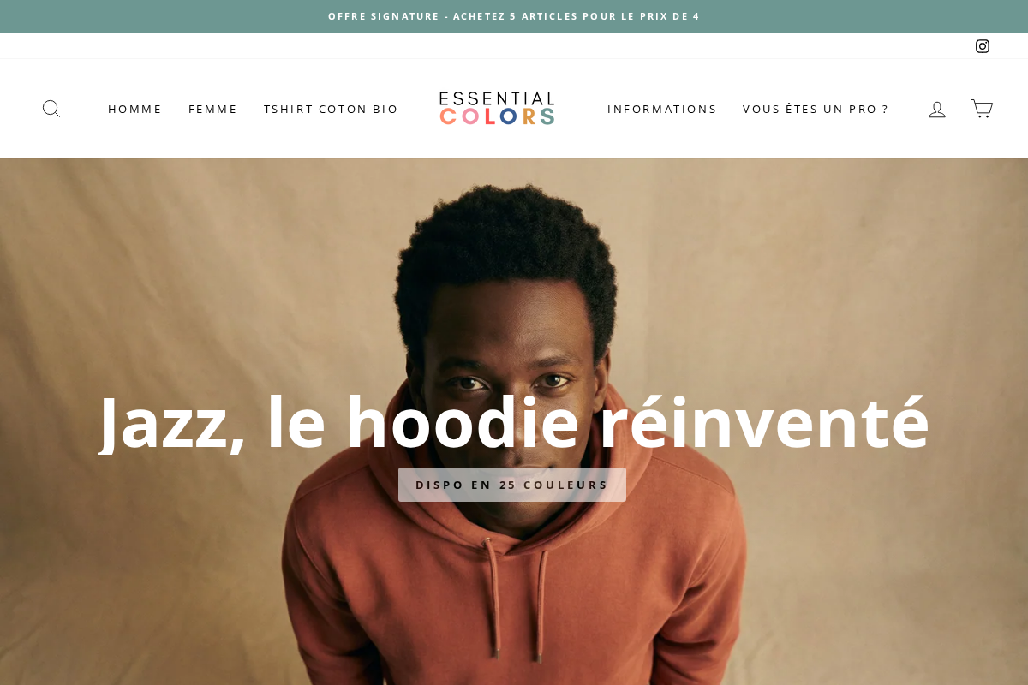Open the FEMME menu
The image size is (1028, 685).
pyautogui.click(x=212, y=109)
